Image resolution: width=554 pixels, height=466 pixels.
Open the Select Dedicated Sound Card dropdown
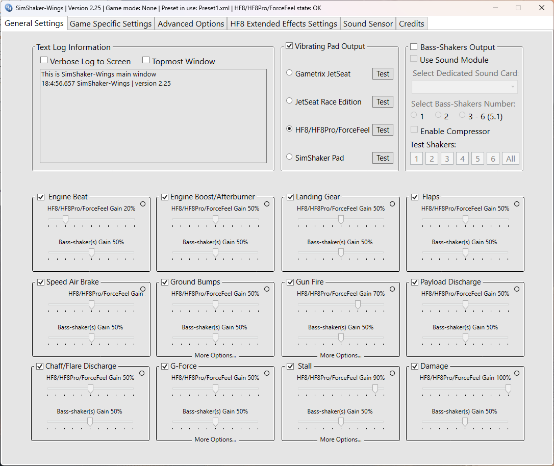click(464, 87)
